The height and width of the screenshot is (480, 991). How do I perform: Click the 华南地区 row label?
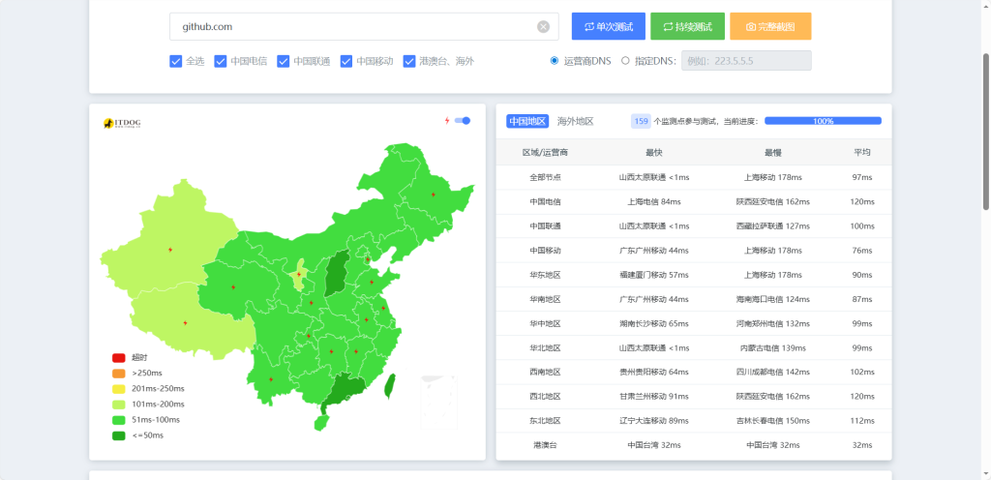[546, 299]
